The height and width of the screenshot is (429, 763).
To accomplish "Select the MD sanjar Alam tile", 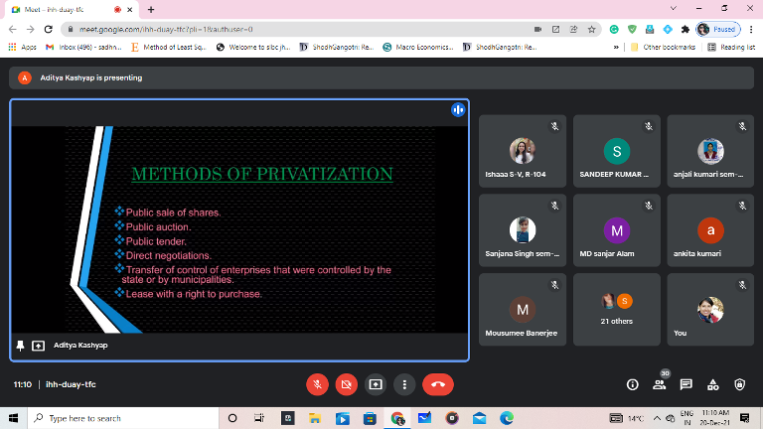I will coord(616,238).
